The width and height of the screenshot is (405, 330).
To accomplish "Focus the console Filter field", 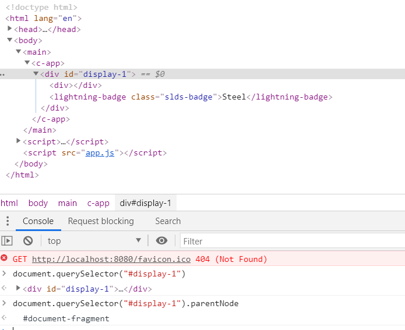I will [x=293, y=241].
